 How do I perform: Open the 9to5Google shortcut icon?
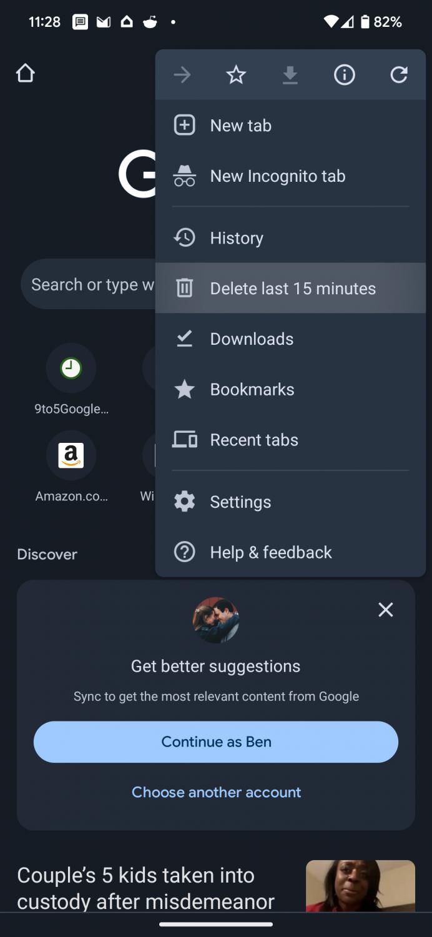coord(71,369)
